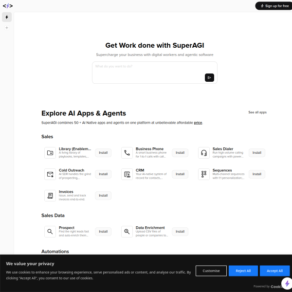Viewport: 292px width, 292px height.
Task: Open the CRM app icon
Action: pos(127,174)
